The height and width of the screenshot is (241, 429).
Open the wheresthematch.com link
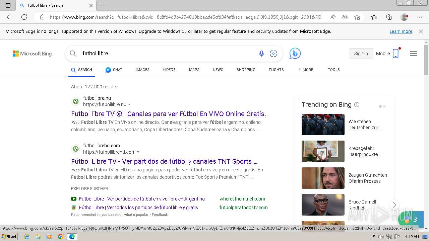(x=242, y=199)
